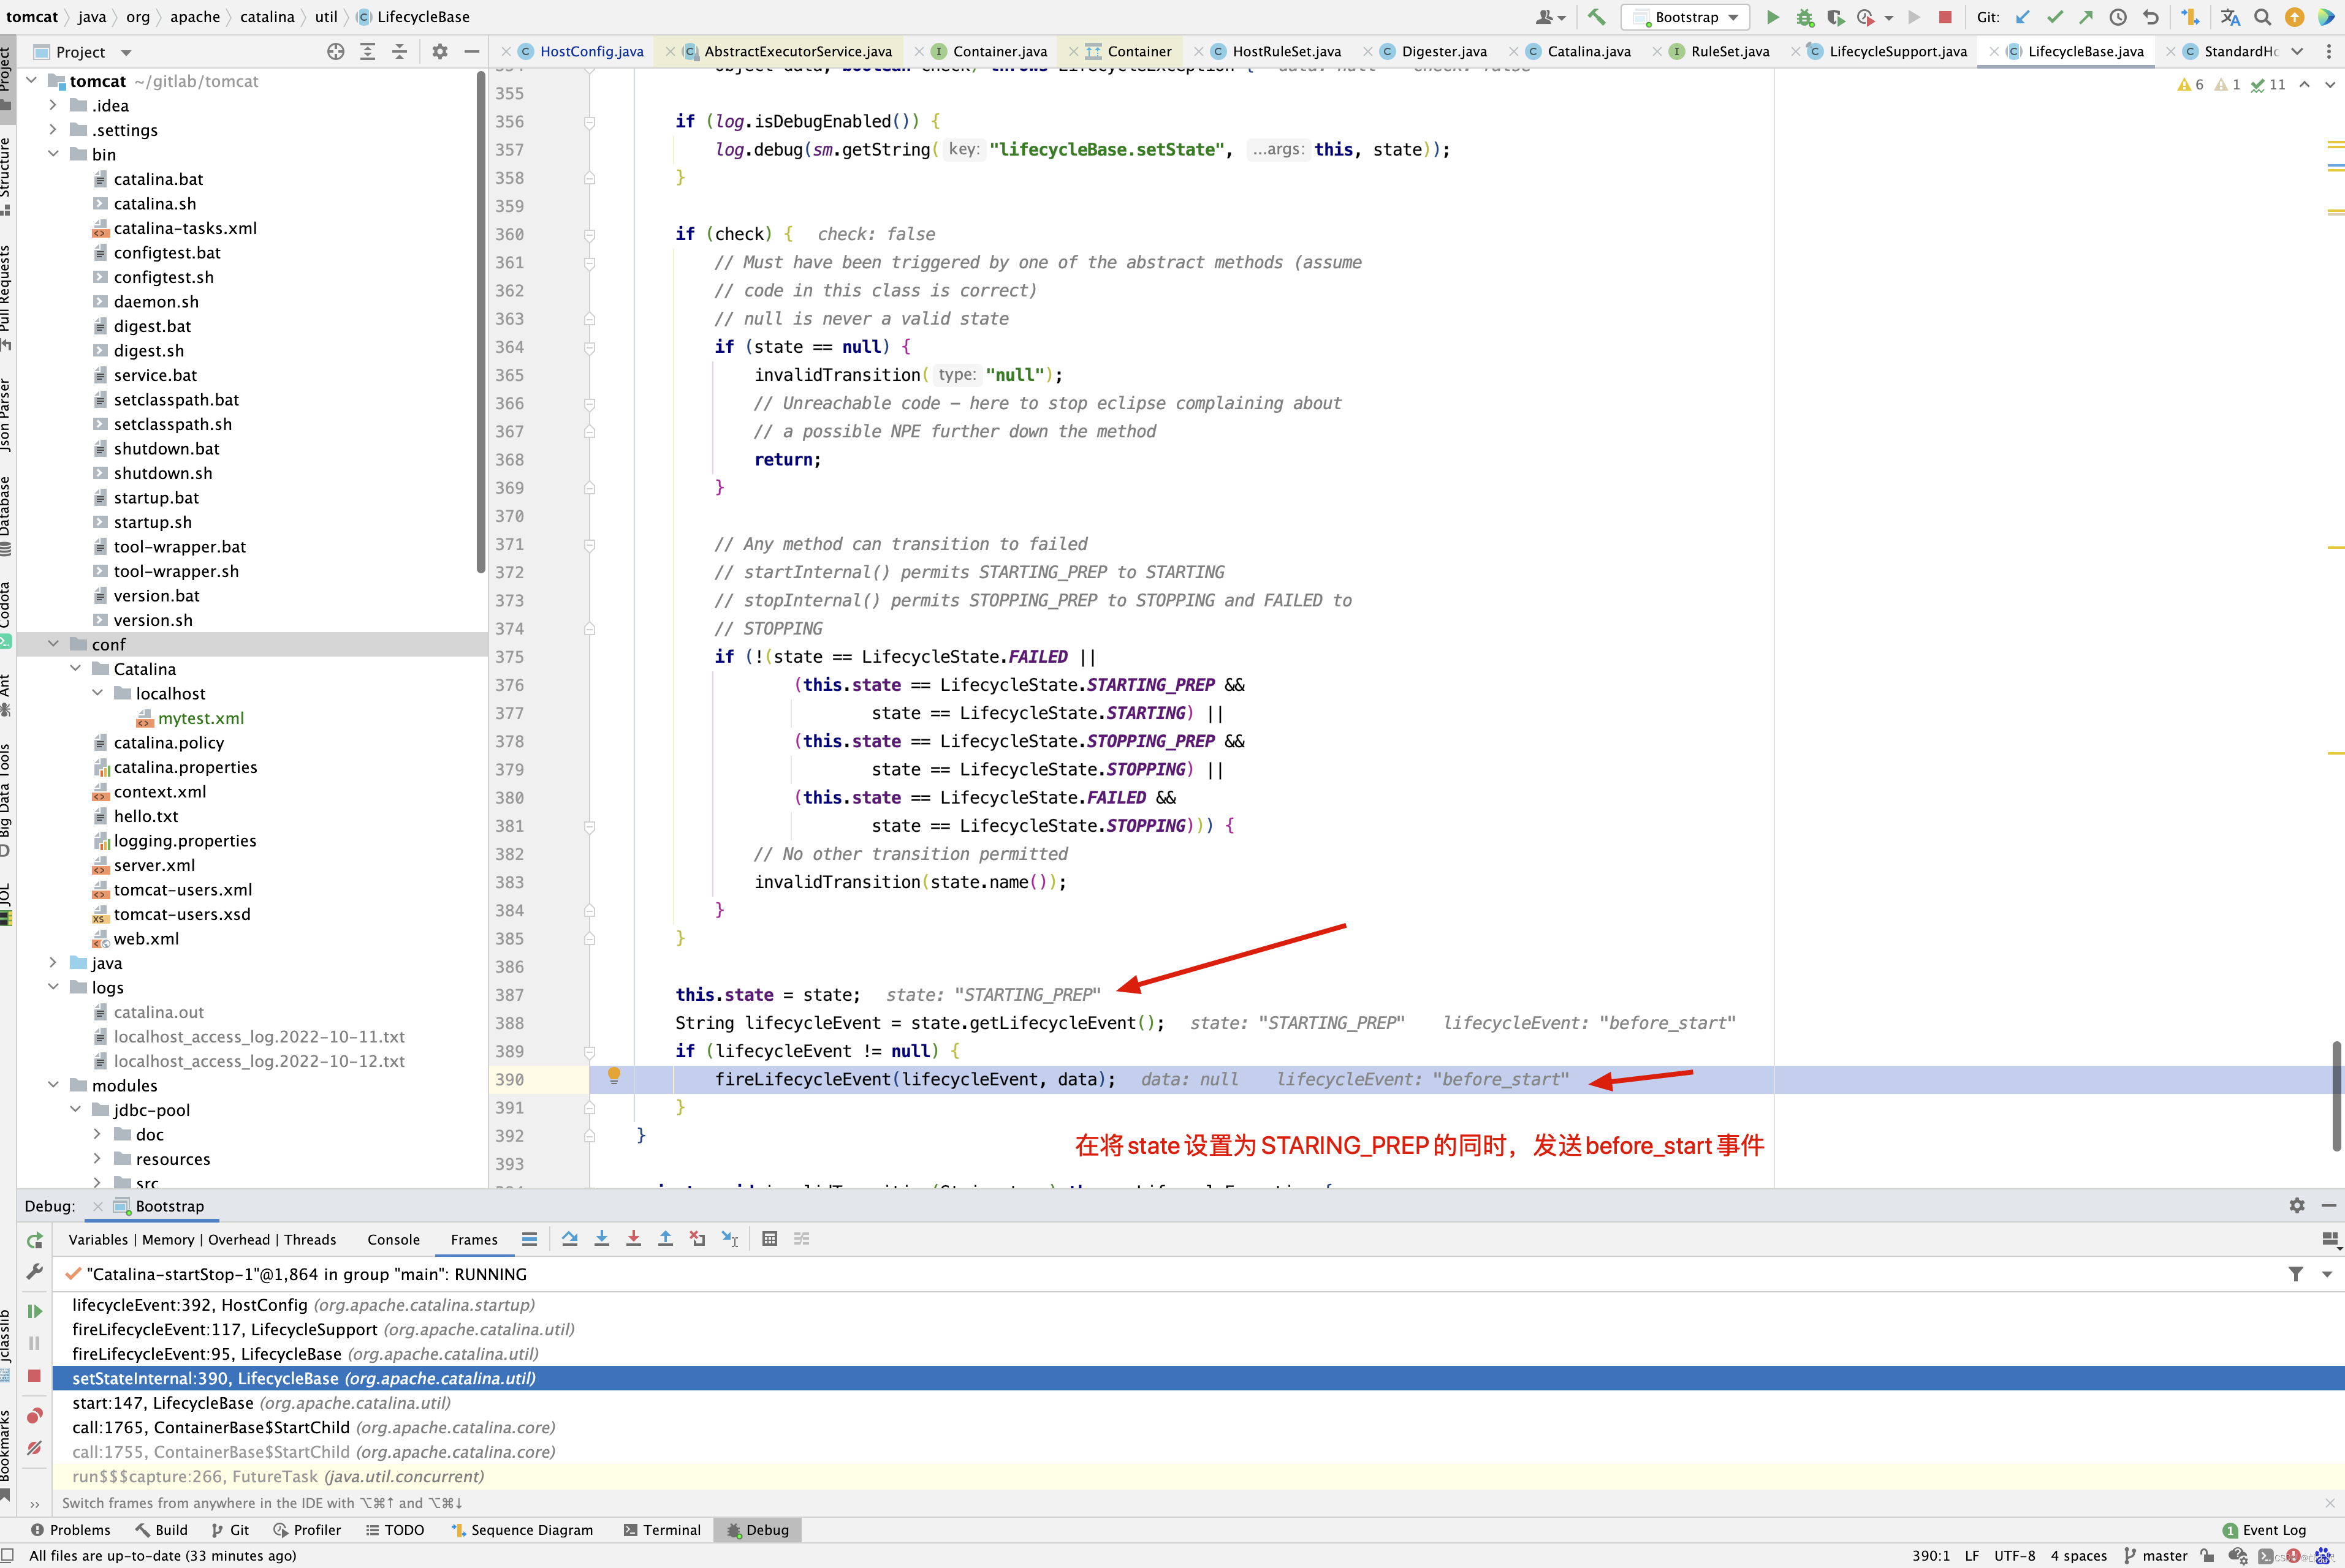Viewport: 2345px width, 1568px height.
Task: Toggle fold marker at line 389
Action: point(589,1052)
